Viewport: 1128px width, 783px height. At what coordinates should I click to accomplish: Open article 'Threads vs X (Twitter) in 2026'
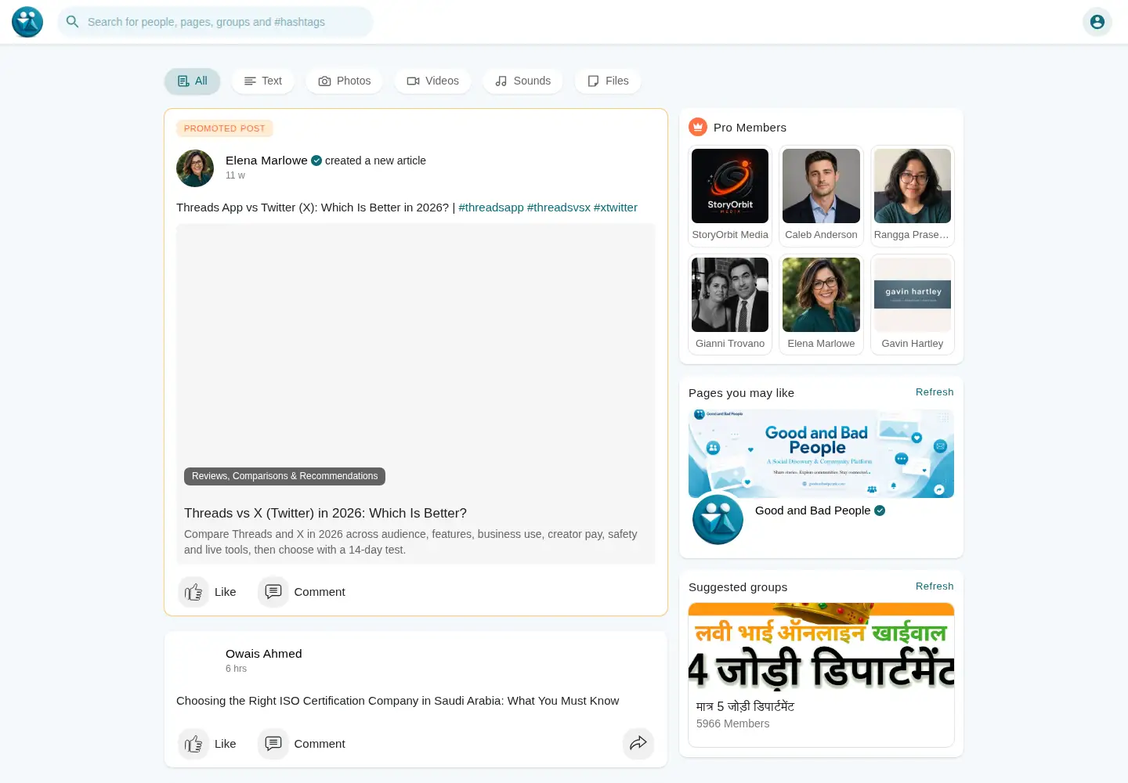pos(325,514)
